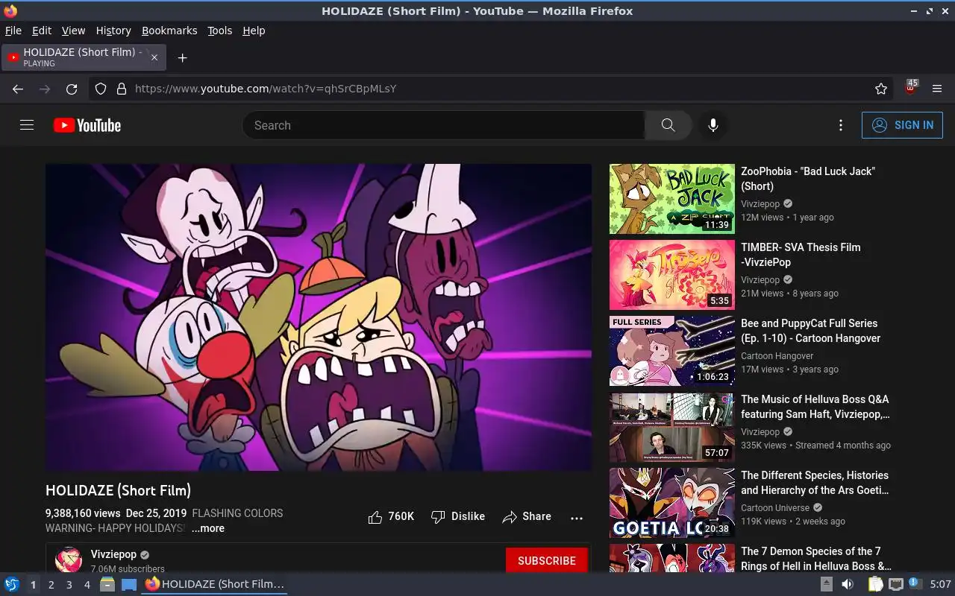Click the 9,388,160 views text
The height and width of the screenshot is (596, 955).
[83, 513]
